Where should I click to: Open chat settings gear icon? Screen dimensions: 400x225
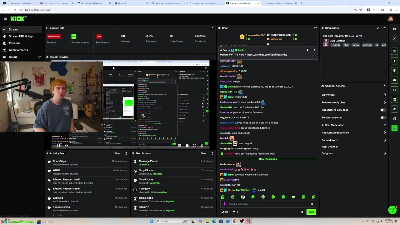(302, 212)
